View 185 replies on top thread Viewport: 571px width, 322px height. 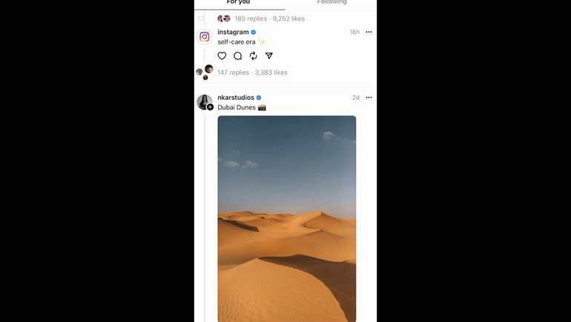(251, 19)
